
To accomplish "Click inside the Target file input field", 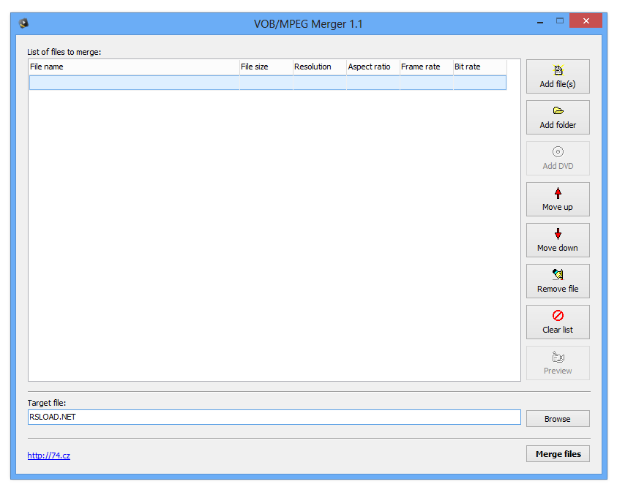I will pos(271,417).
